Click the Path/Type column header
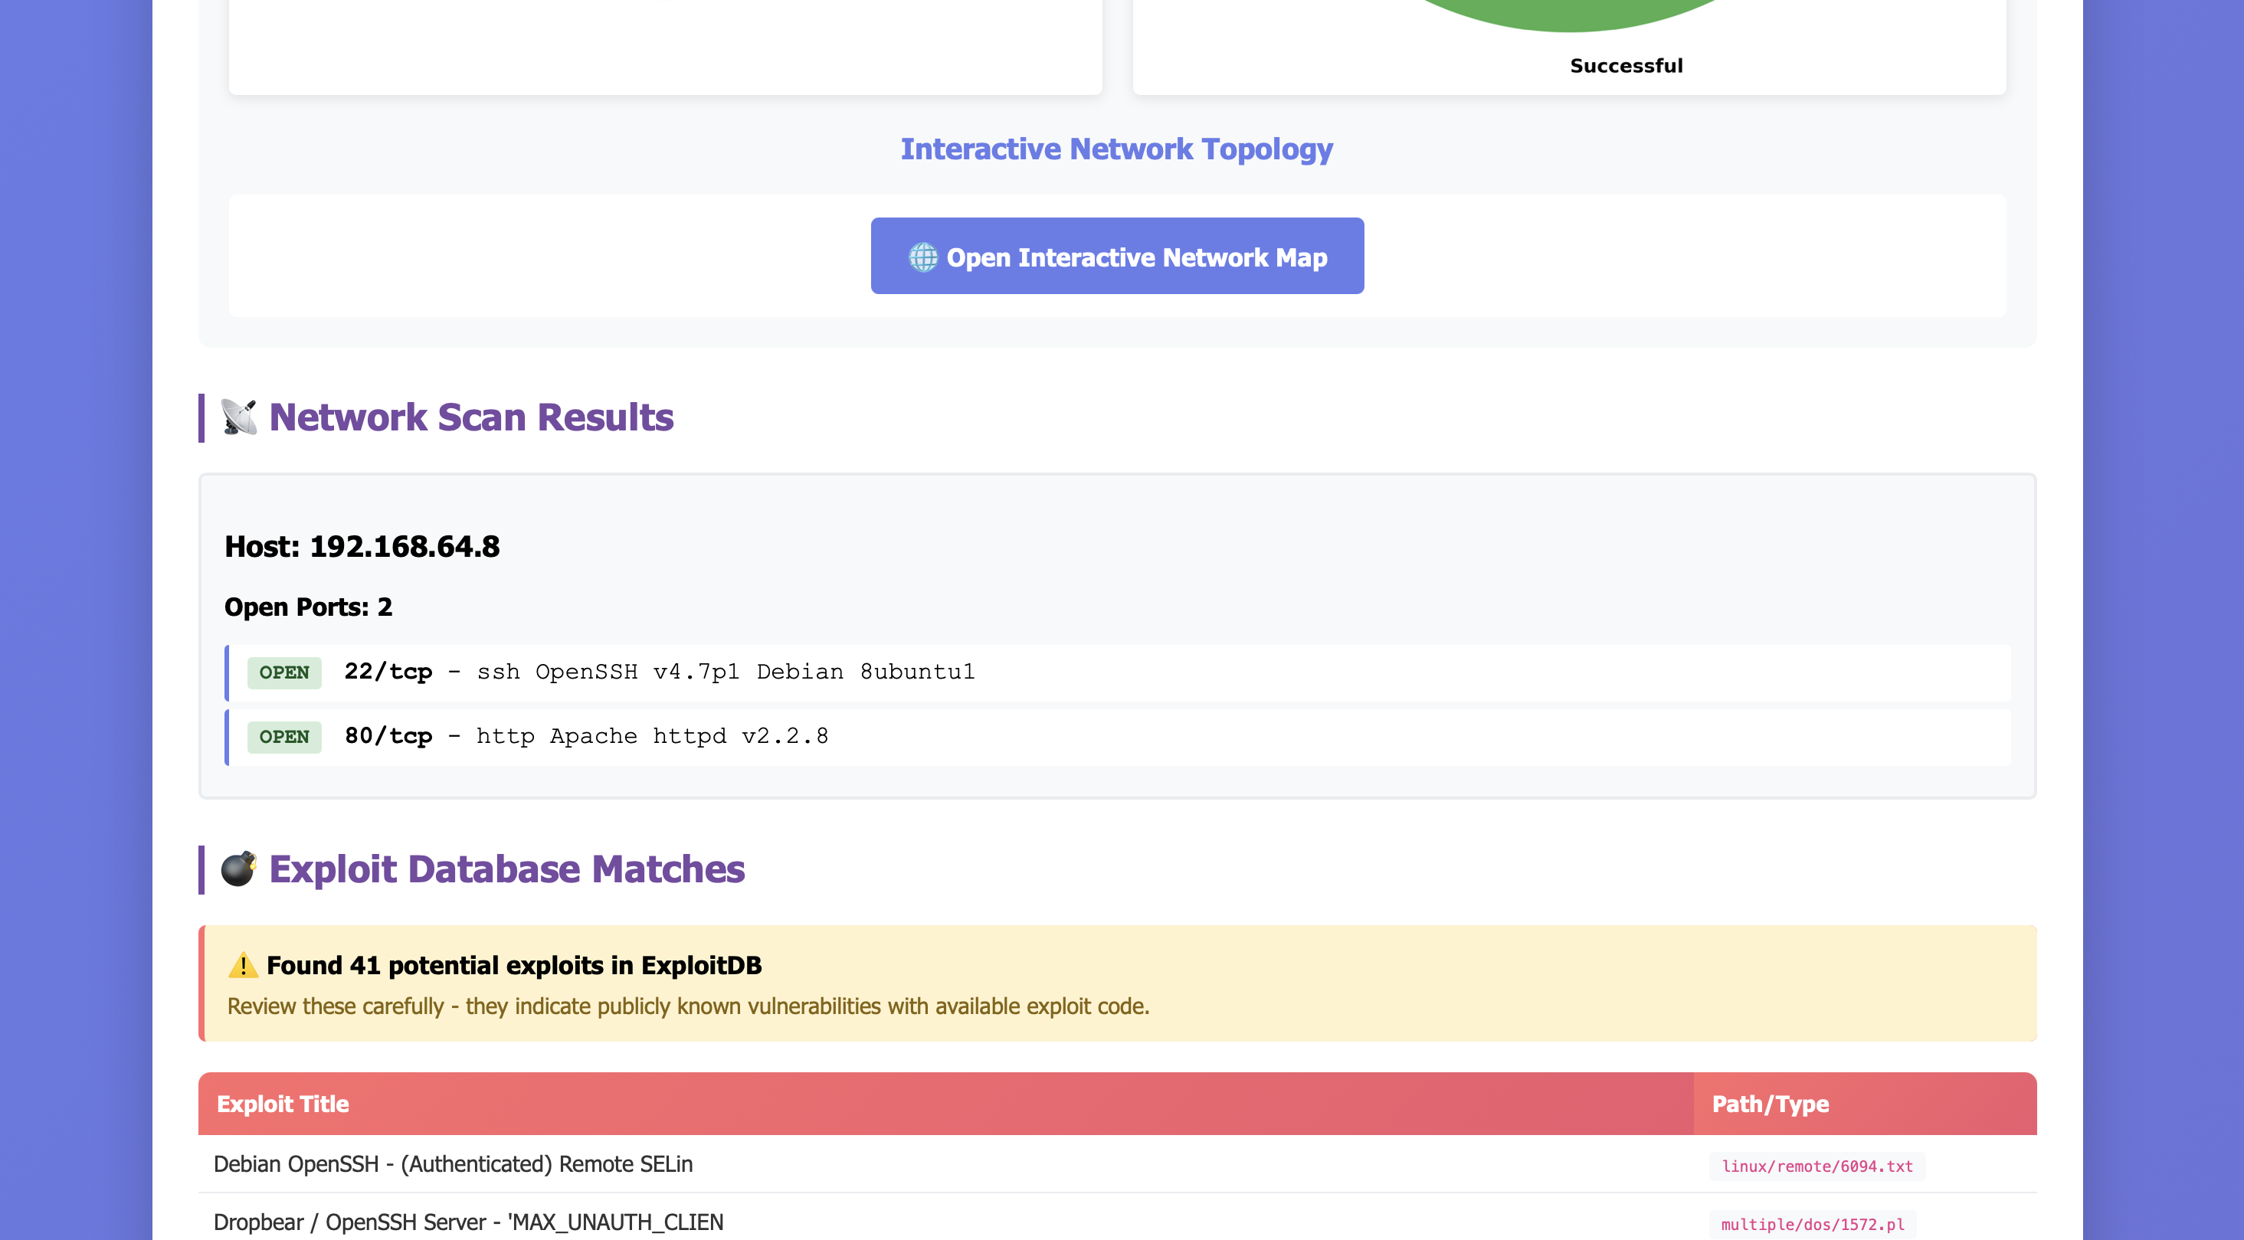 [1770, 1104]
